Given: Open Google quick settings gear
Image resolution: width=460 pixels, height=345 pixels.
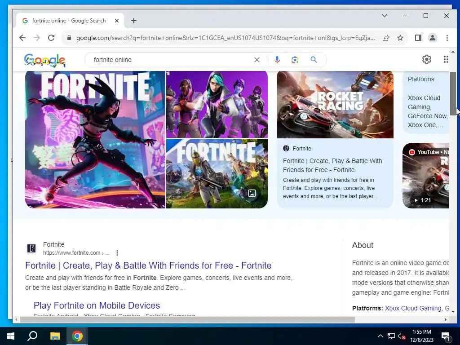Looking at the screenshot, I should pyautogui.click(x=427, y=60).
